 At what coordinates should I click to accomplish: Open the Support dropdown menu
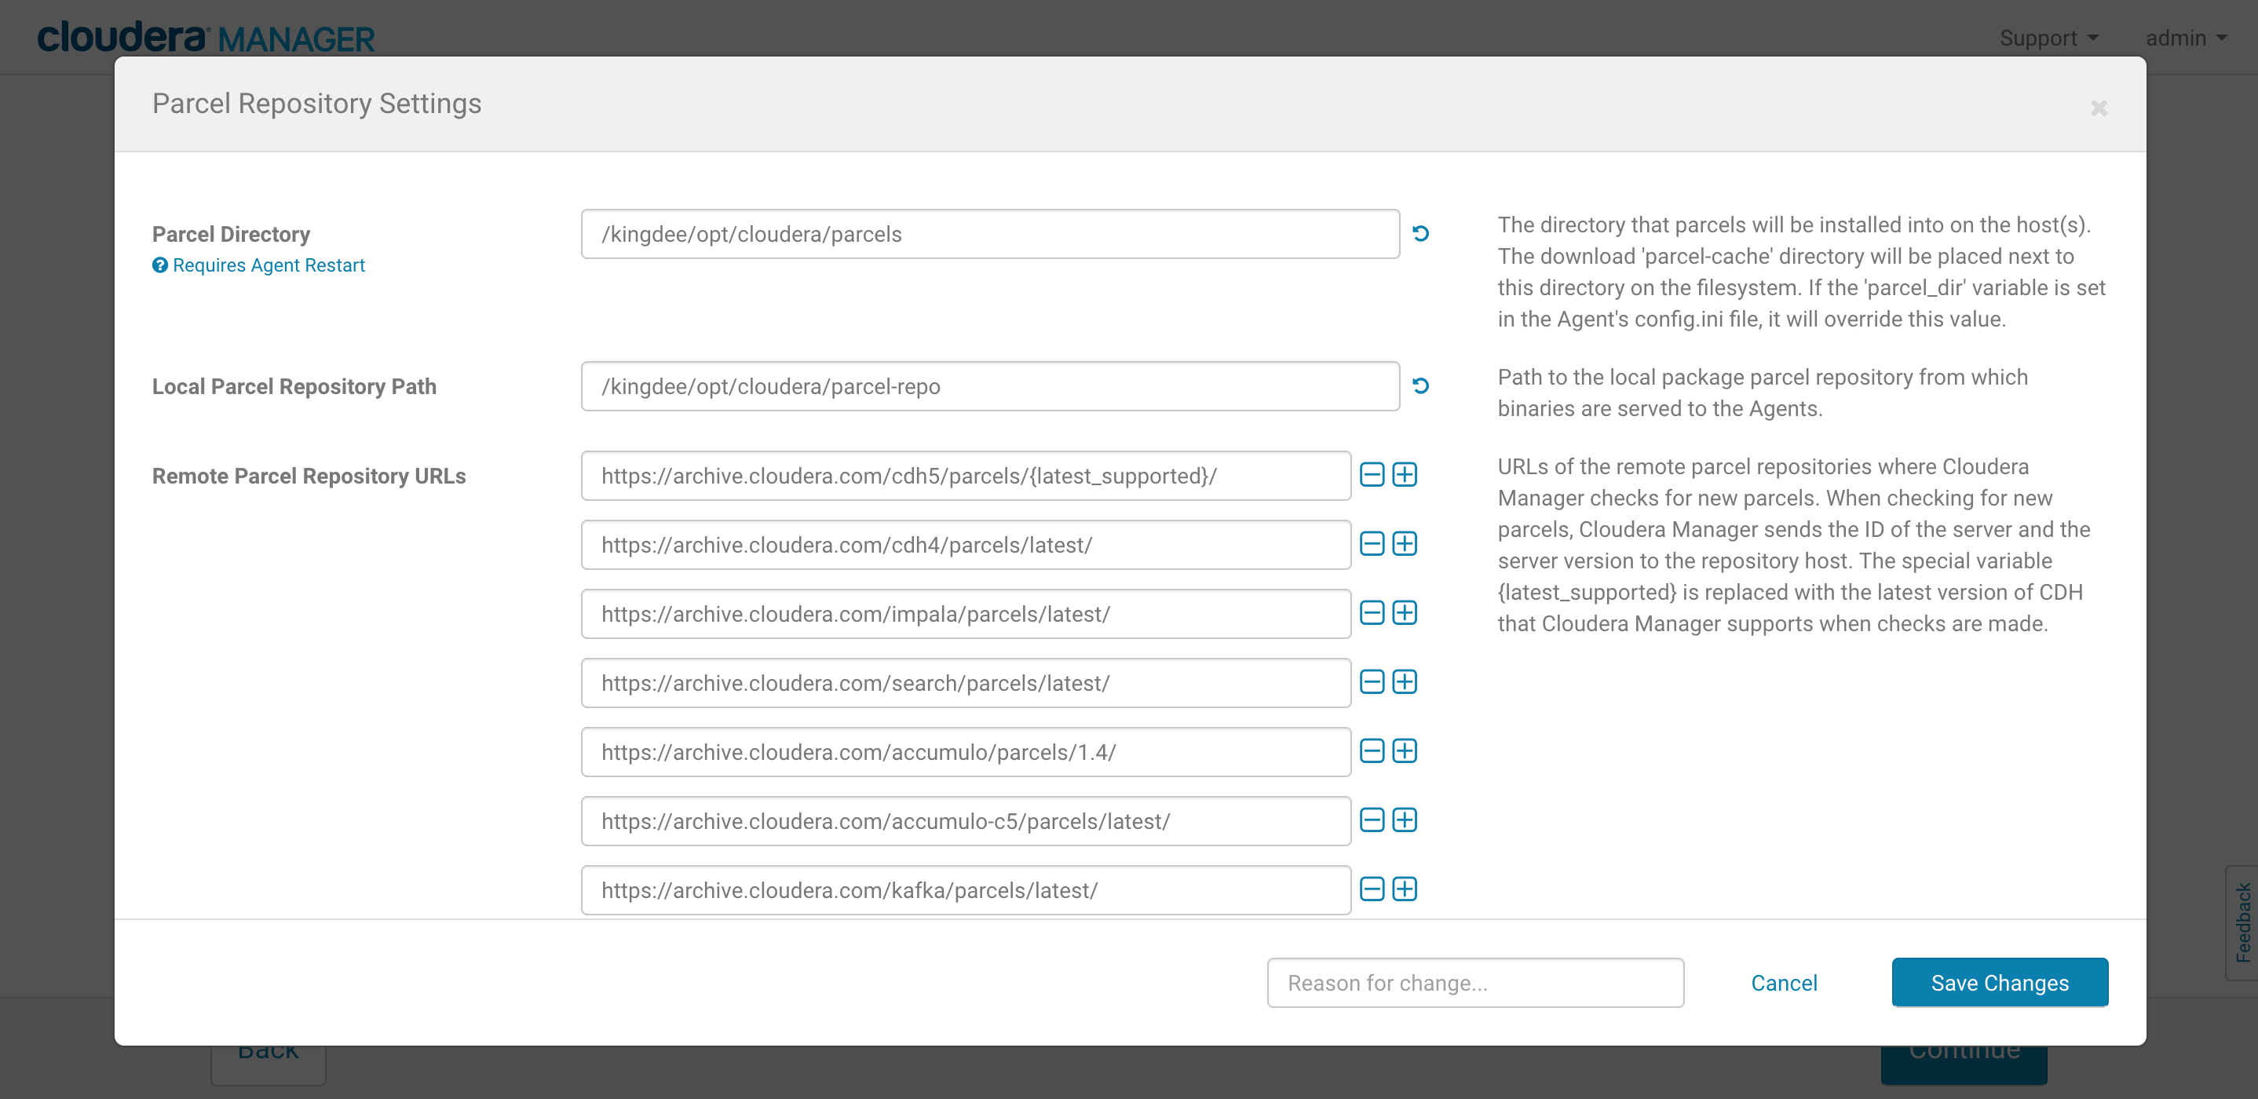point(2048,38)
